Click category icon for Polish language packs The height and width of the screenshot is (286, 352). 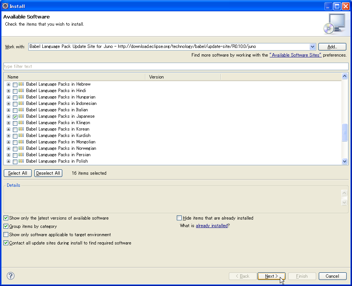21,161
